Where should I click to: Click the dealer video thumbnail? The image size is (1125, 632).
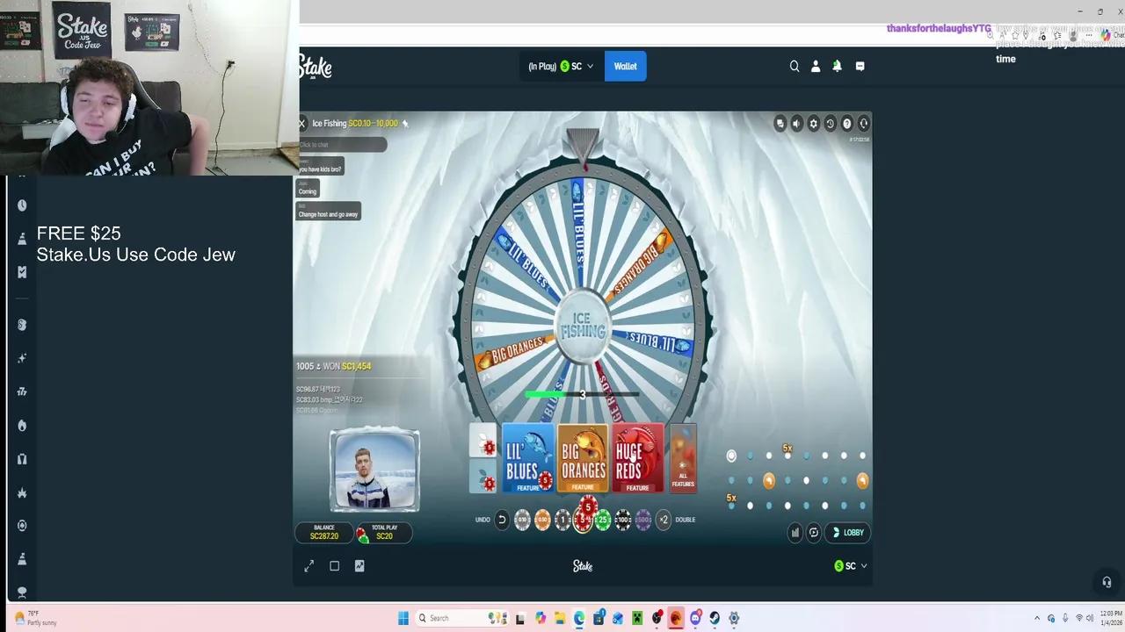pyautogui.click(x=374, y=470)
